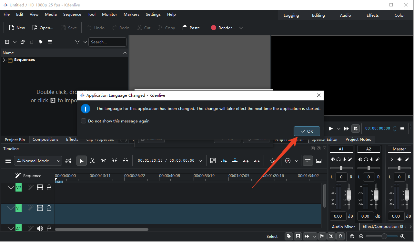Click the filter funnel icon in Project Bin
The height and width of the screenshot is (242, 414).
pos(77,42)
